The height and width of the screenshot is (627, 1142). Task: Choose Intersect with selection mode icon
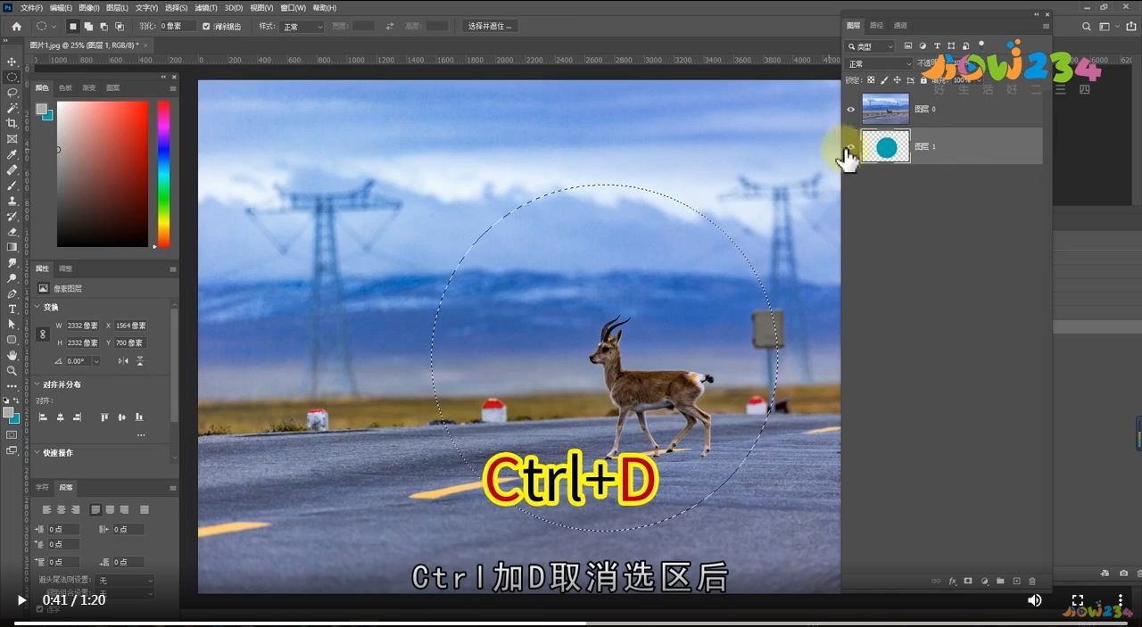[119, 27]
